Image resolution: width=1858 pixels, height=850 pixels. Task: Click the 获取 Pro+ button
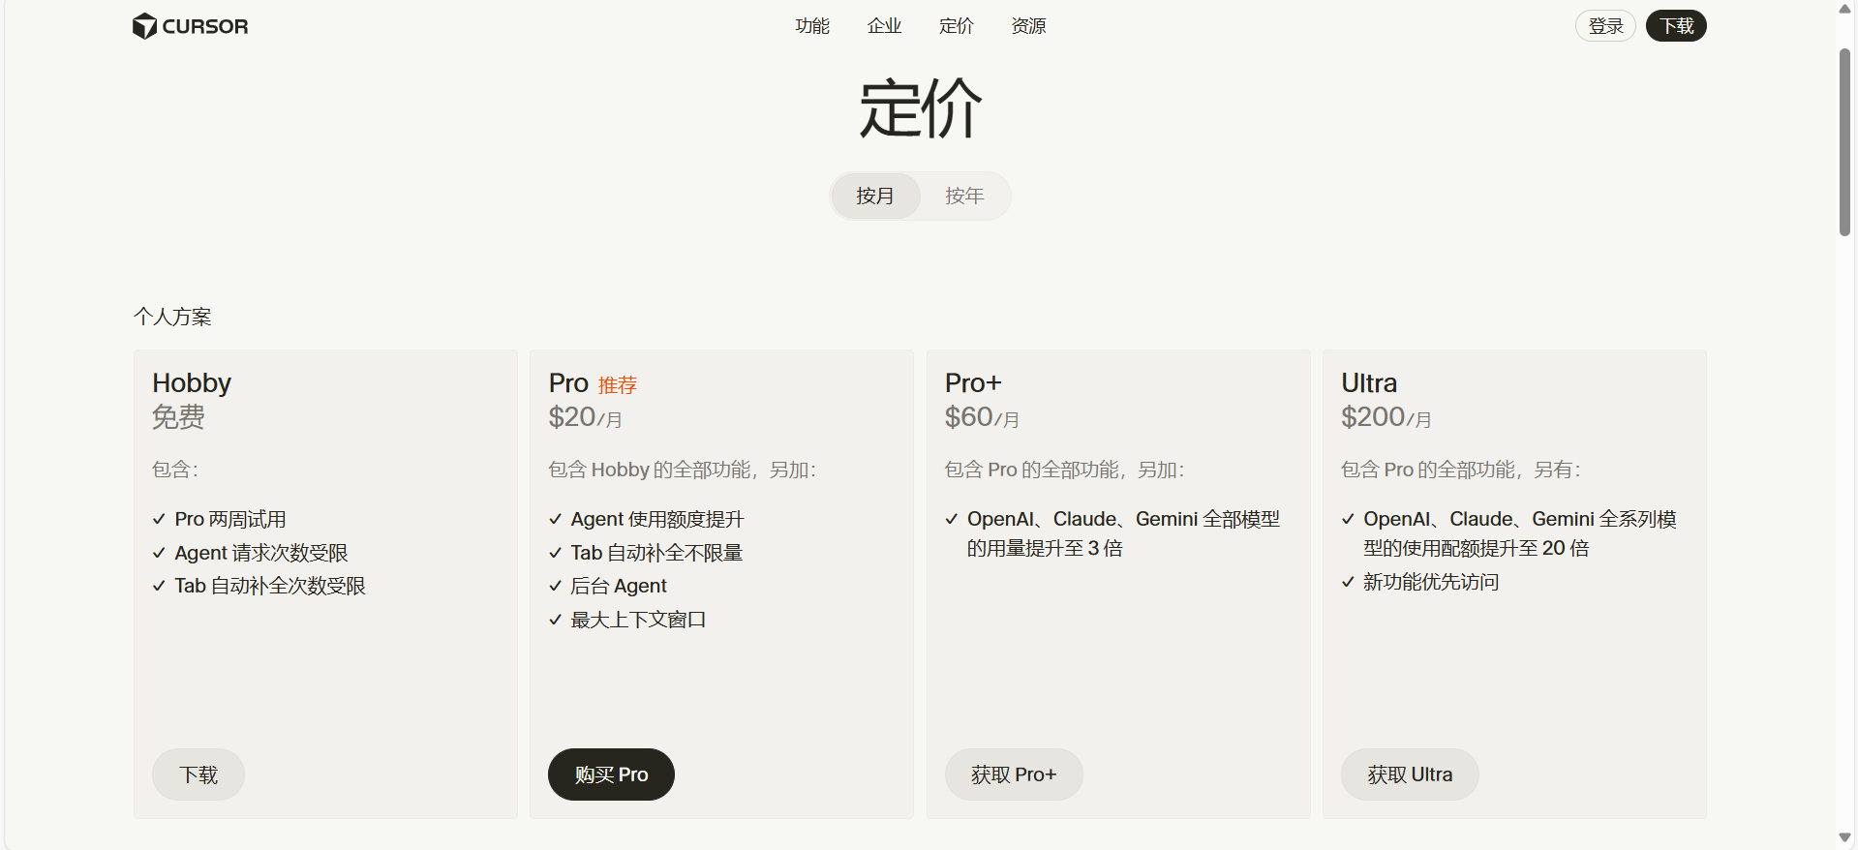[1014, 774]
